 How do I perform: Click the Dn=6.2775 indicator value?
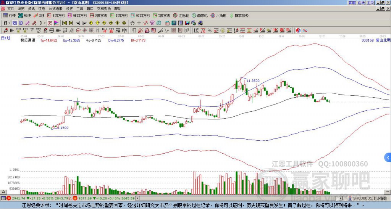[x=115, y=40]
